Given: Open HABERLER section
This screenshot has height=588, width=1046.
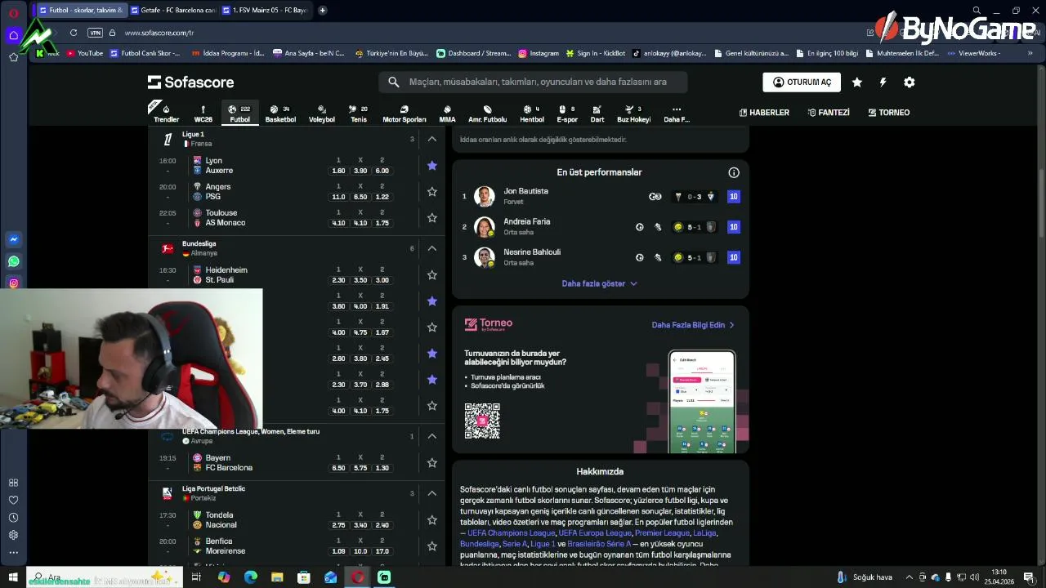Looking at the screenshot, I should (x=764, y=113).
